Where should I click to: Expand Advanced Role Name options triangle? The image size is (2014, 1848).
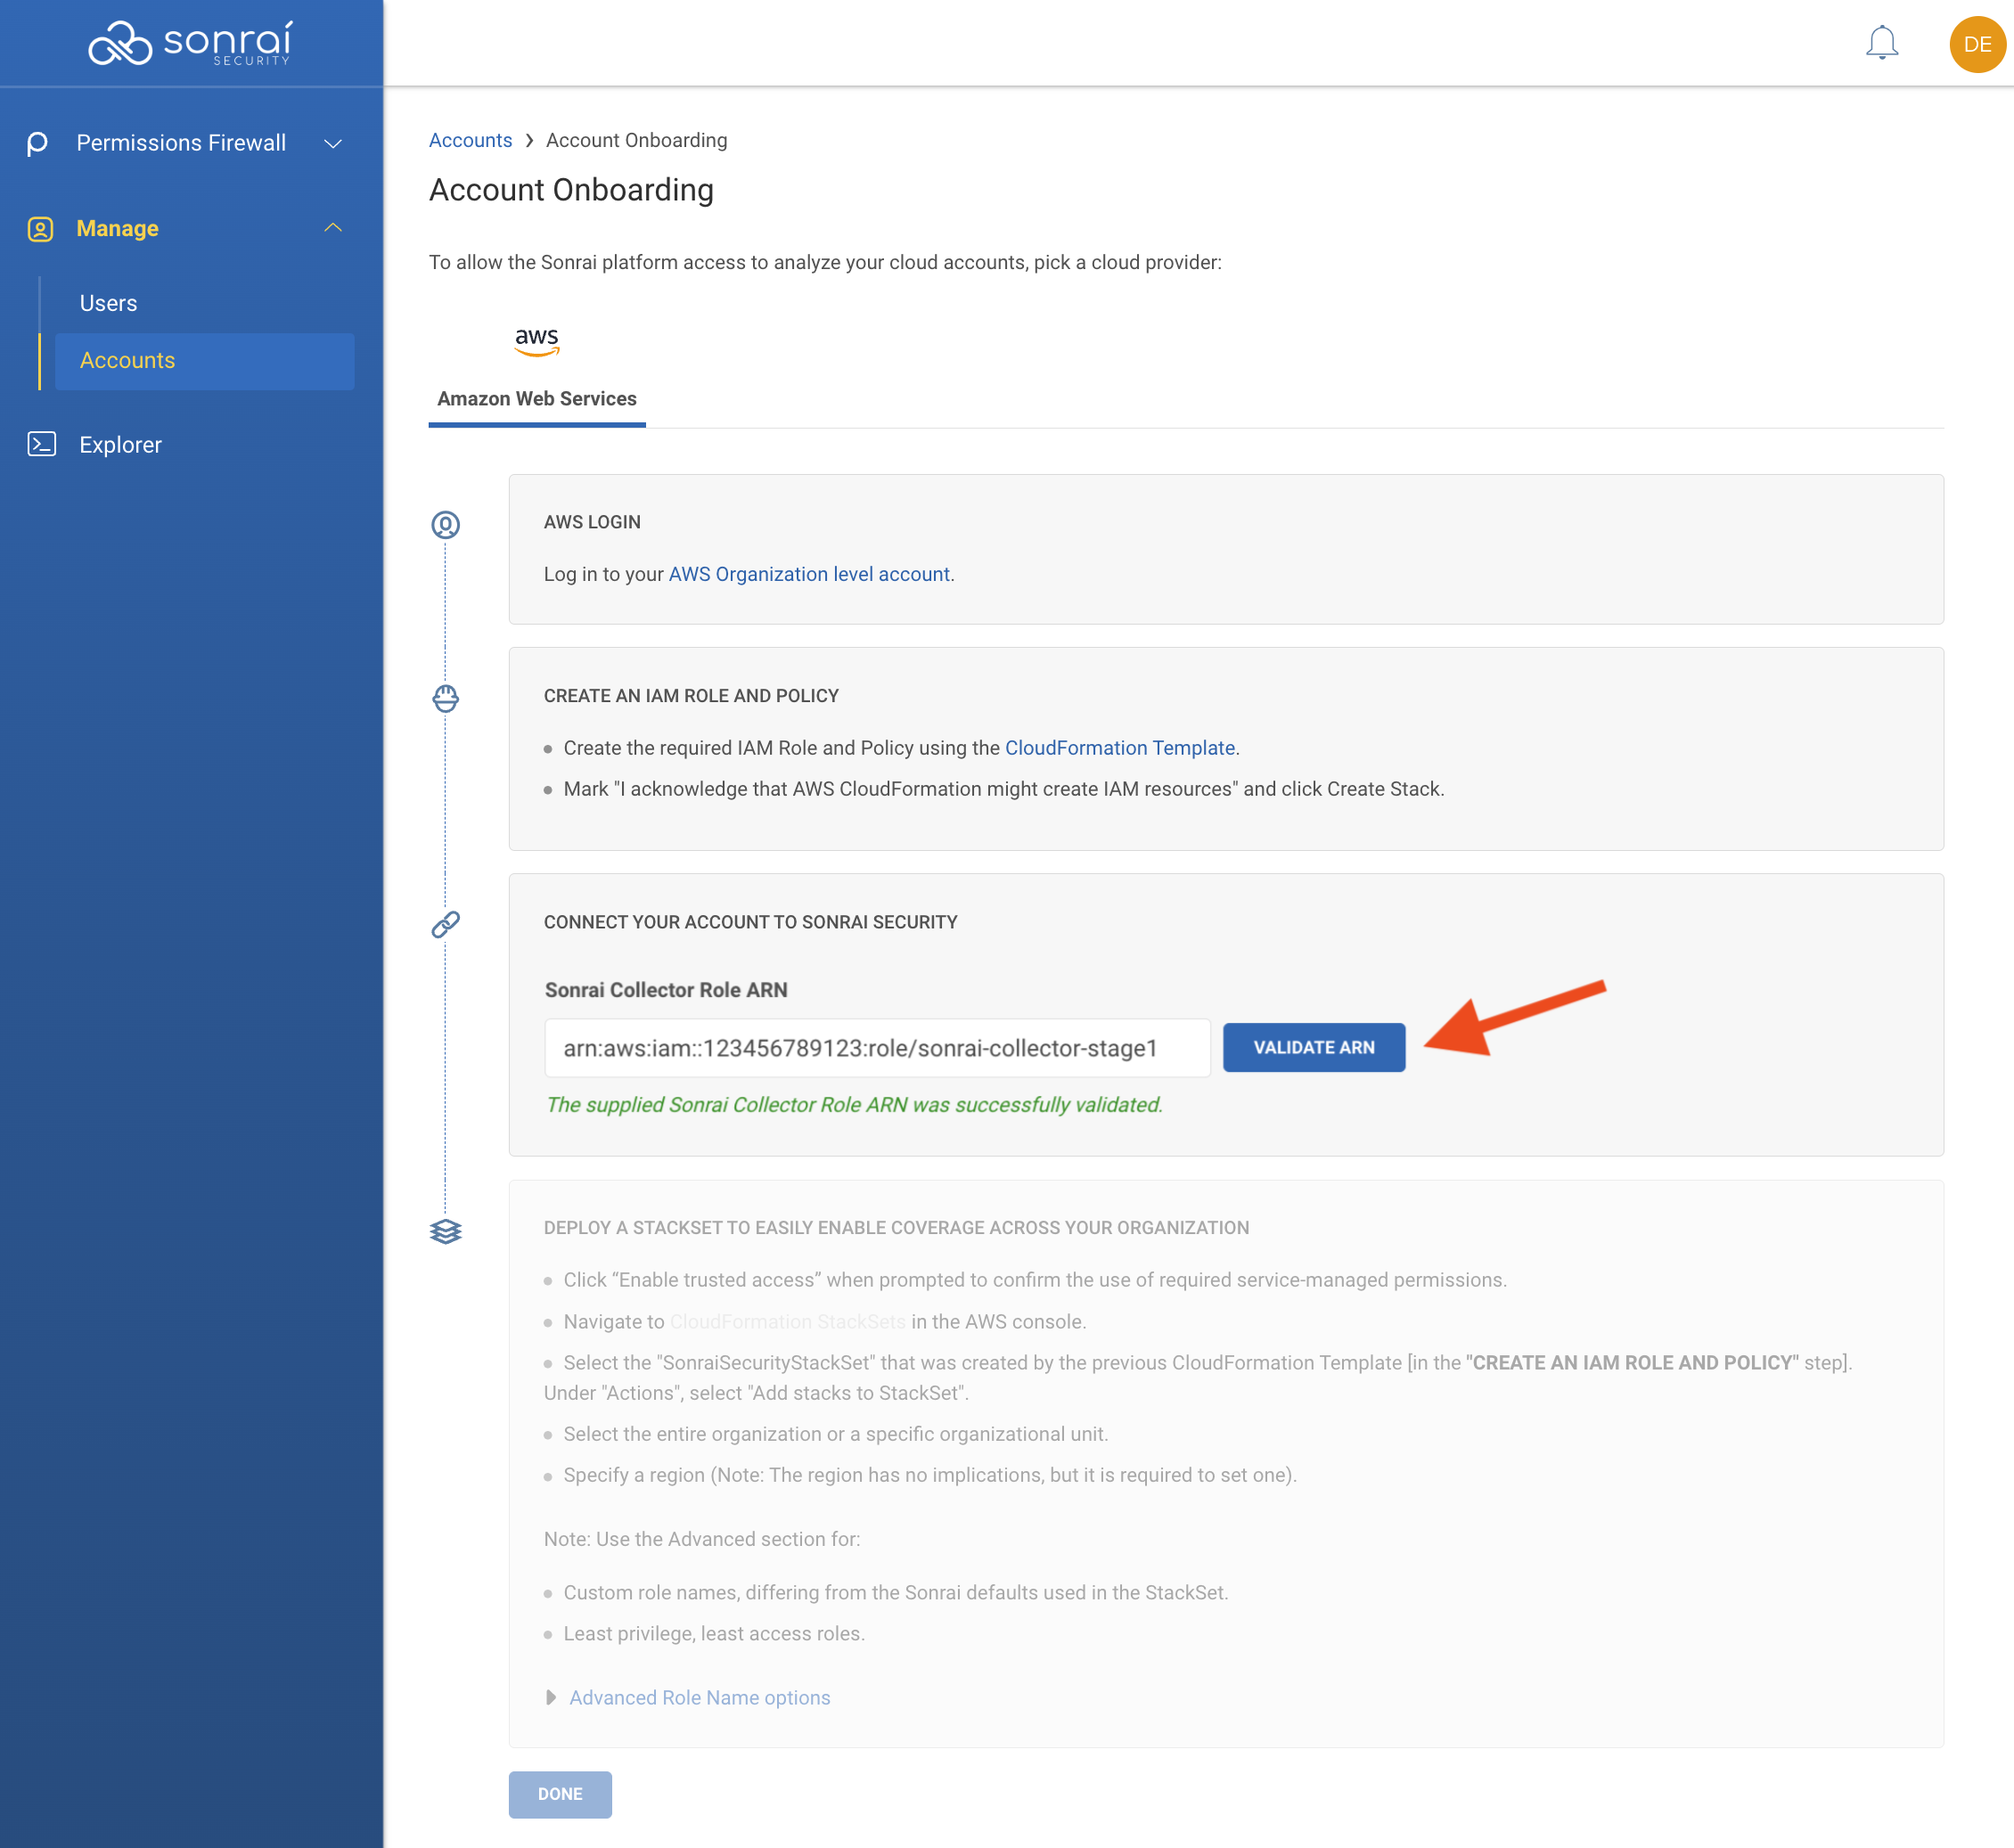[x=550, y=1697]
